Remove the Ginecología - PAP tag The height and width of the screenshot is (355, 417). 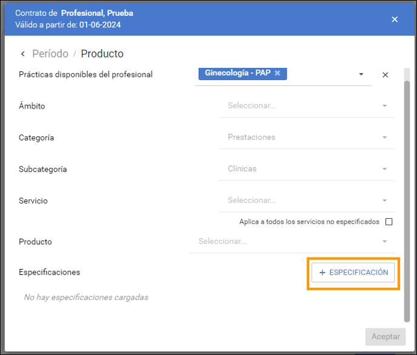pyautogui.click(x=278, y=73)
